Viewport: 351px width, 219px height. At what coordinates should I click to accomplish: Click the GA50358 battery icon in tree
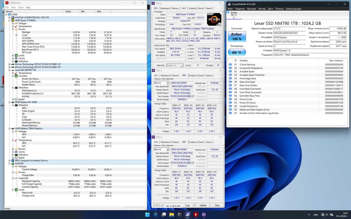coord(13,163)
